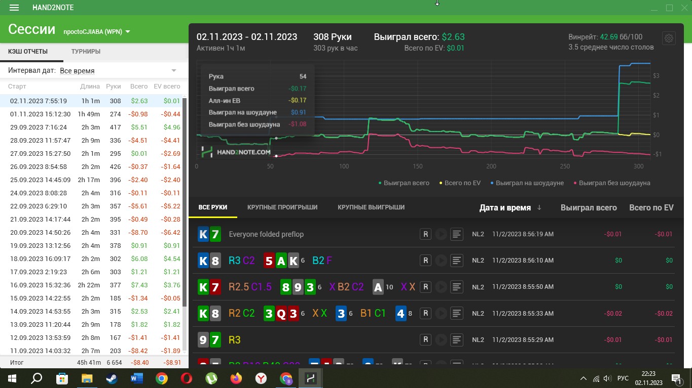Open the npoctoCJIABA (WPN) player dropdown

(97, 31)
